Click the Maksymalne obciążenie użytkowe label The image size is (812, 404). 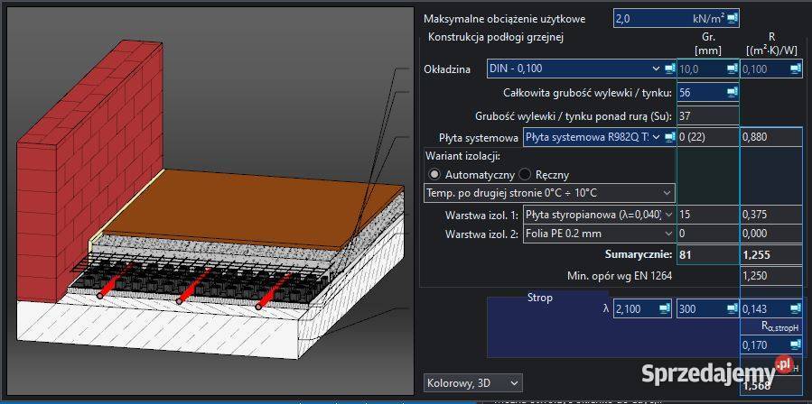[x=504, y=19]
